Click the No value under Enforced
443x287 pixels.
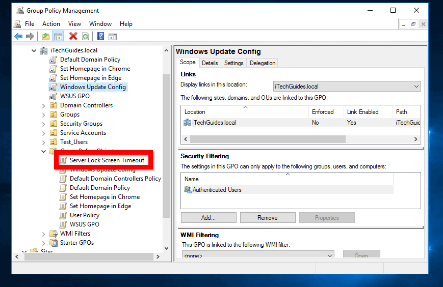(x=315, y=123)
